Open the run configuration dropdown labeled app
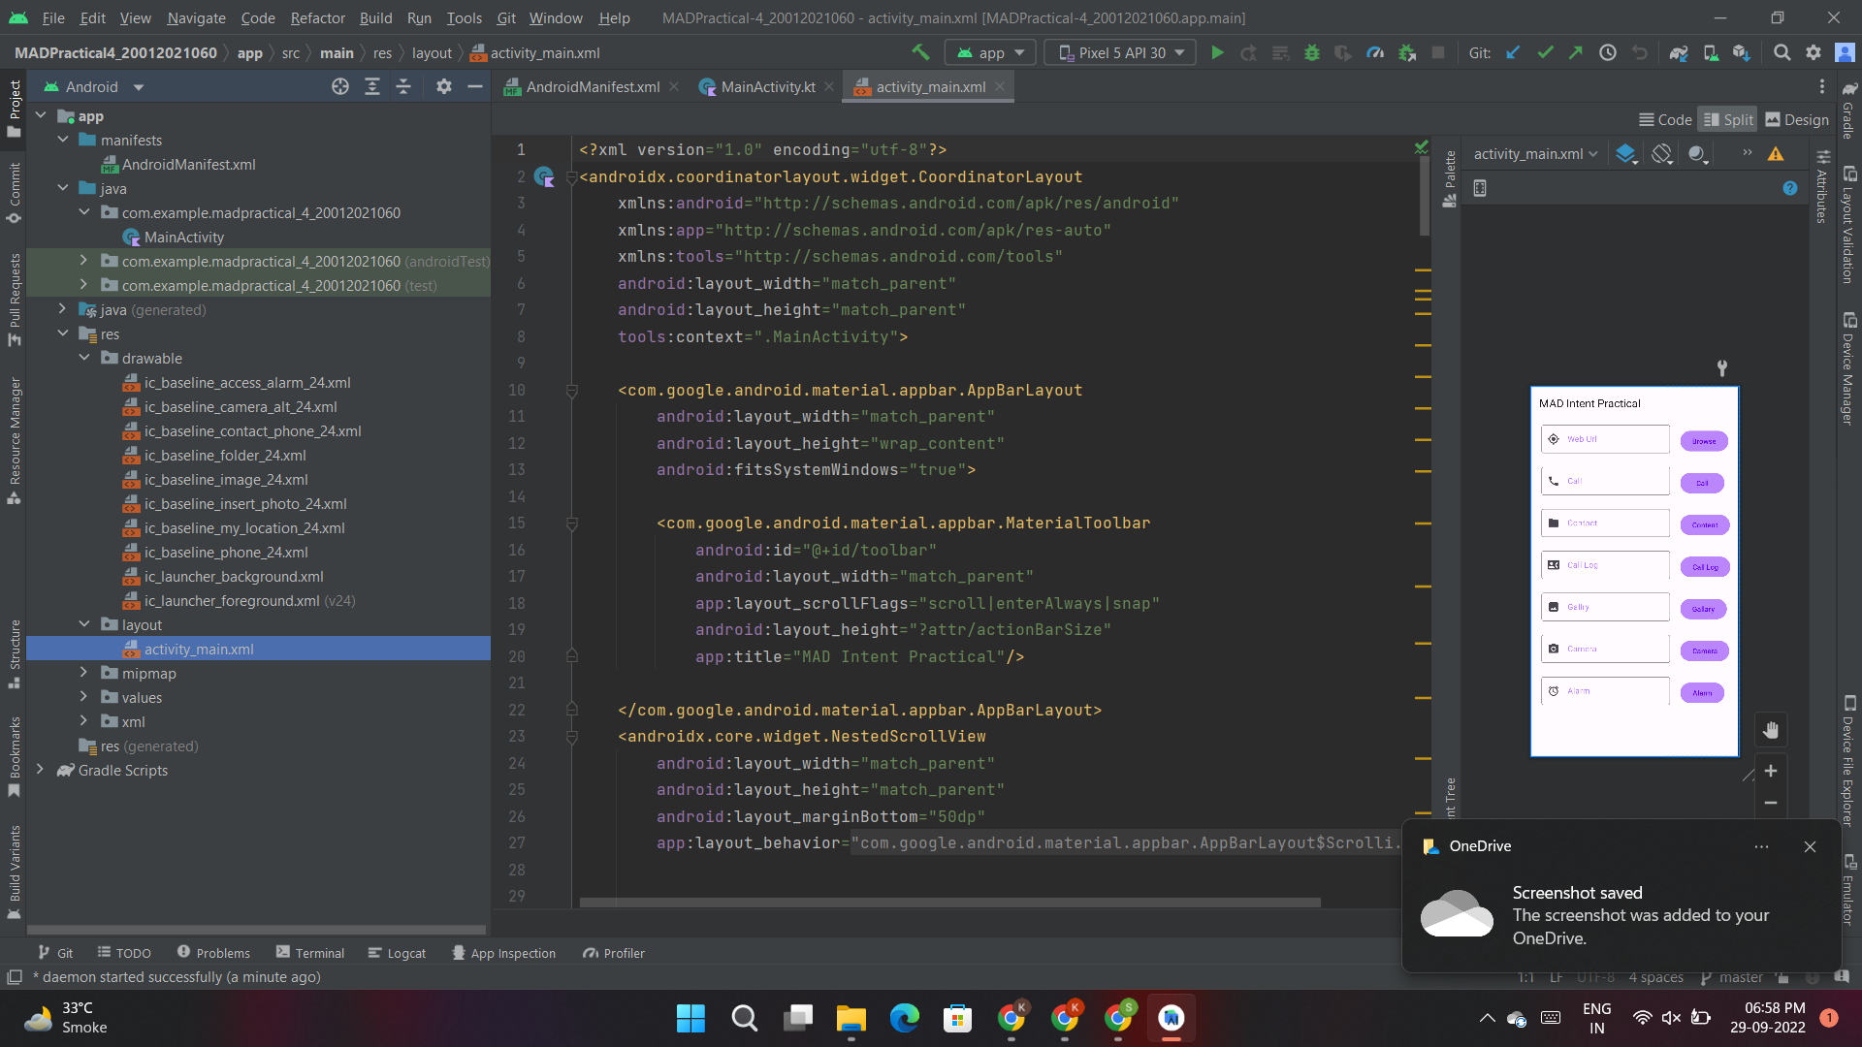 (x=989, y=52)
